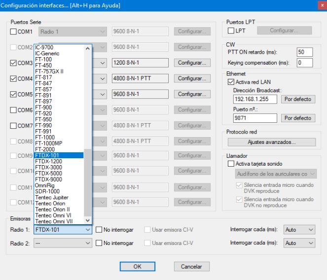The image size is (327, 280).
Task: Choose FTDX-1200 radio model
Action: click(x=59, y=161)
